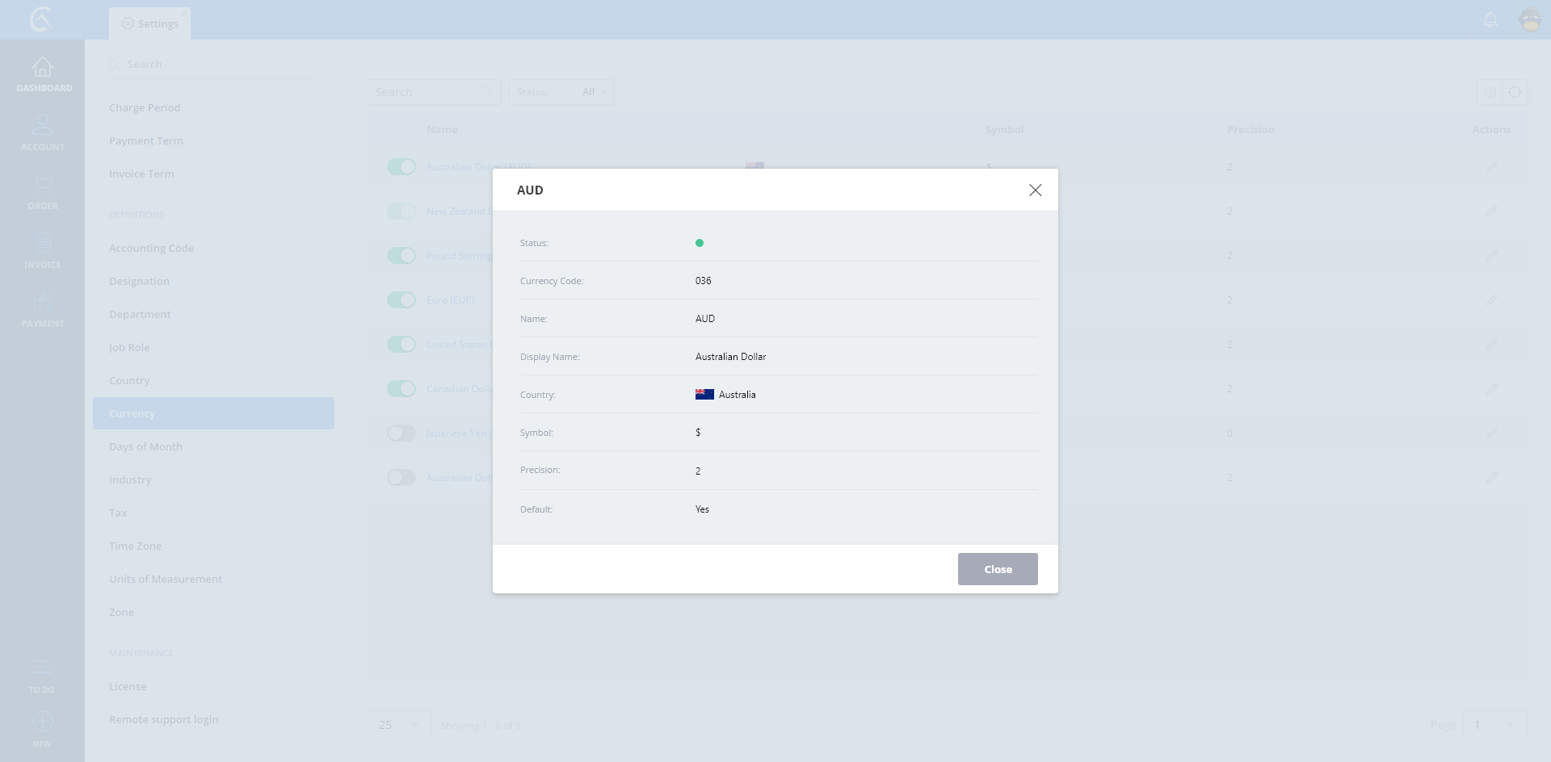Image resolution: width=1551 pixels, height=762 pixels.
Task: Open Remote support login link
Action: (x=163, y=720)
